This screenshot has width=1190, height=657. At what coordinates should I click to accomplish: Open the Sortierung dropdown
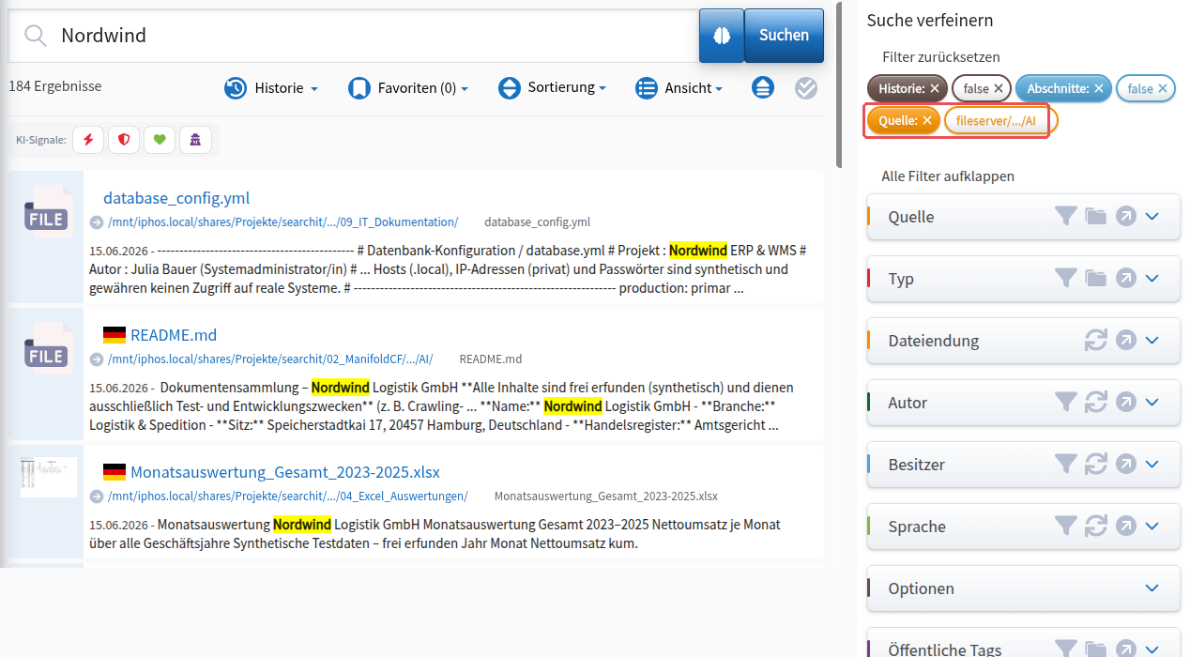(552, 87)
